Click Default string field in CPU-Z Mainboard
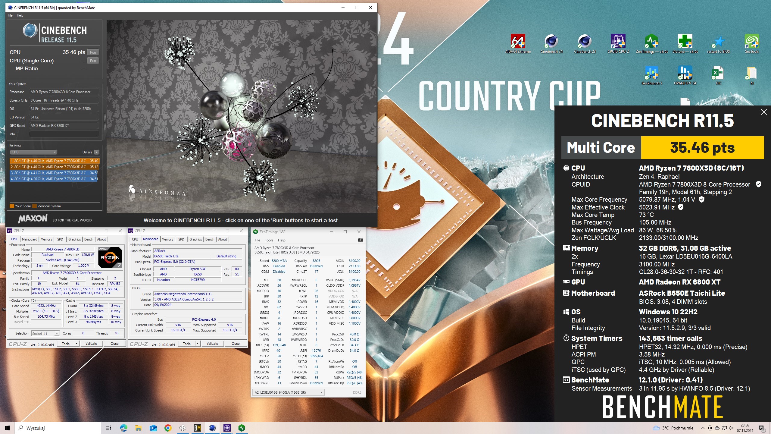Viewport: 771px width, 434px height. coord(226,256)
